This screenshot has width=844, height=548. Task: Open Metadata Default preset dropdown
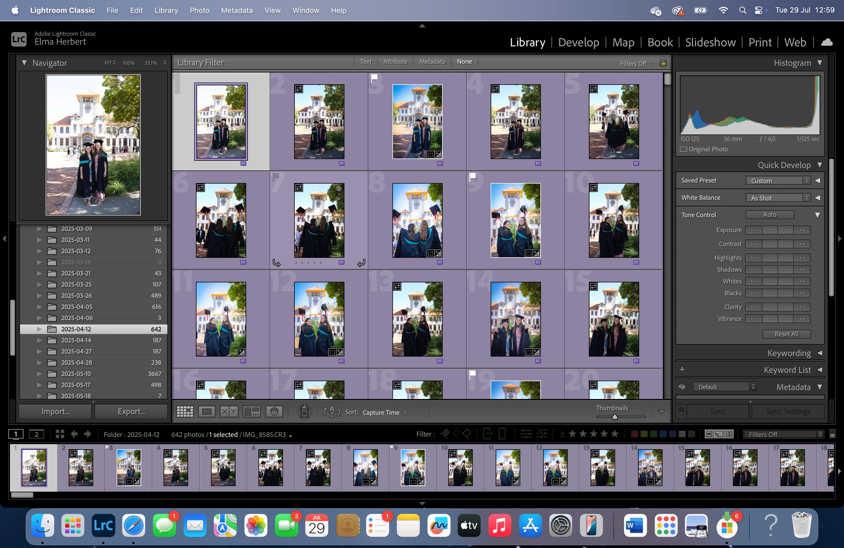pos(725,387)
